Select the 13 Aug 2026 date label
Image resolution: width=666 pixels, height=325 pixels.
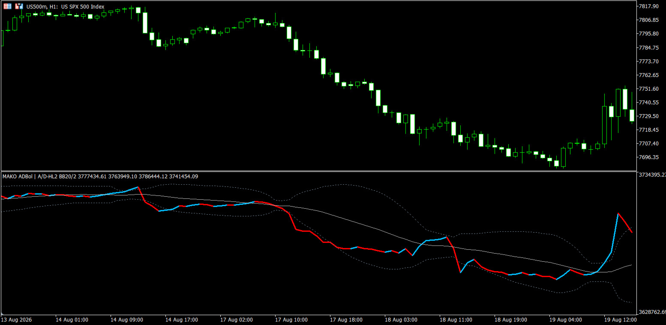(16, 319)
